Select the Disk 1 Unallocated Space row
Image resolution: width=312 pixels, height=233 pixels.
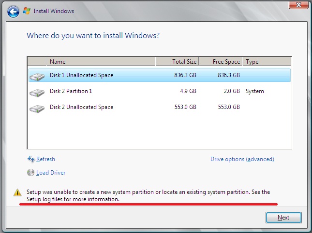(x=159, y=75)
